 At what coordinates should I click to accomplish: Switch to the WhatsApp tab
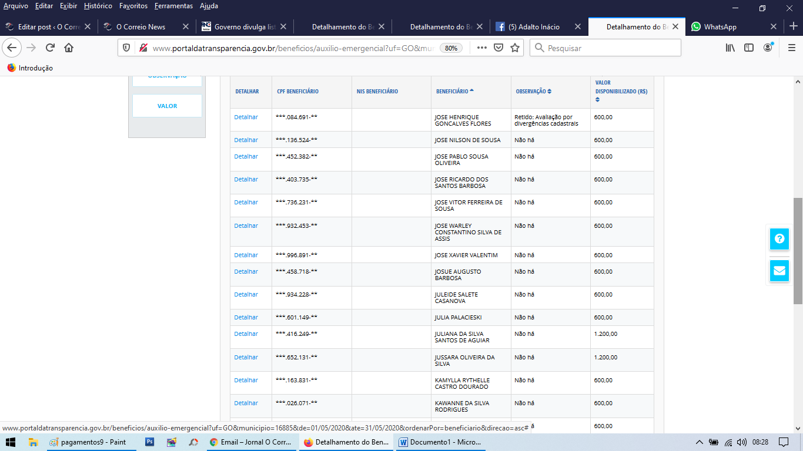tap(720, 26)
